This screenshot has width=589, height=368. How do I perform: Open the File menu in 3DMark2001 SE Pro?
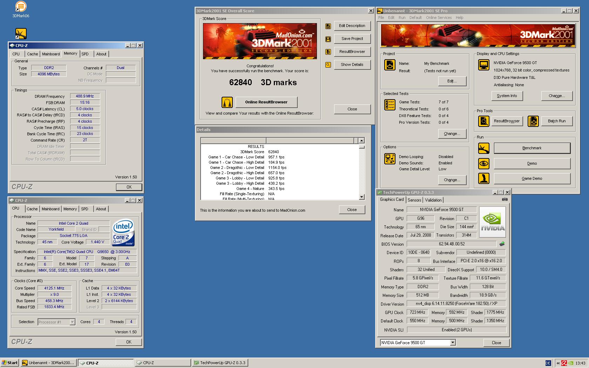(381, 18)
